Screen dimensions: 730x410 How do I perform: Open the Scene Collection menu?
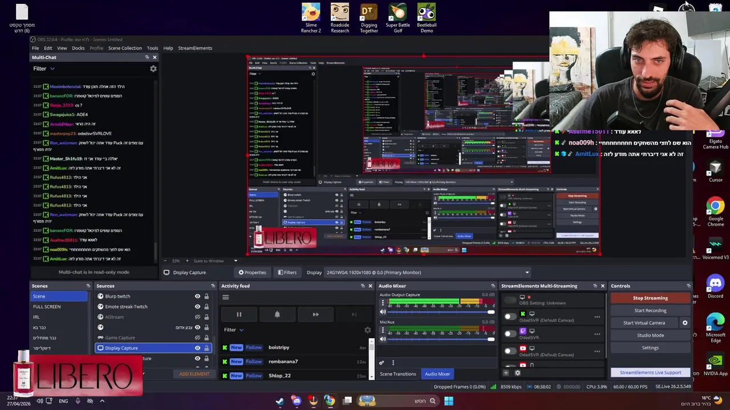coord(125,48)
